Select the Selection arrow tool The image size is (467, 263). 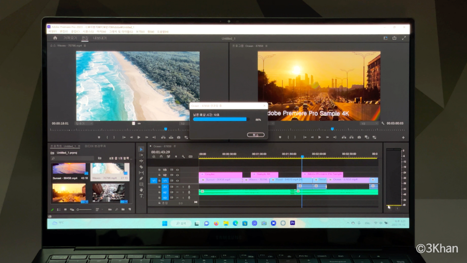coord(141,149)
